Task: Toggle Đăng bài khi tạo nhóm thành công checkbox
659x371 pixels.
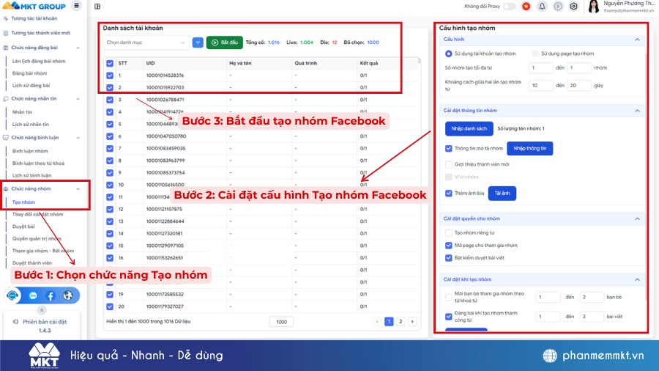Action: click(448, 316)
